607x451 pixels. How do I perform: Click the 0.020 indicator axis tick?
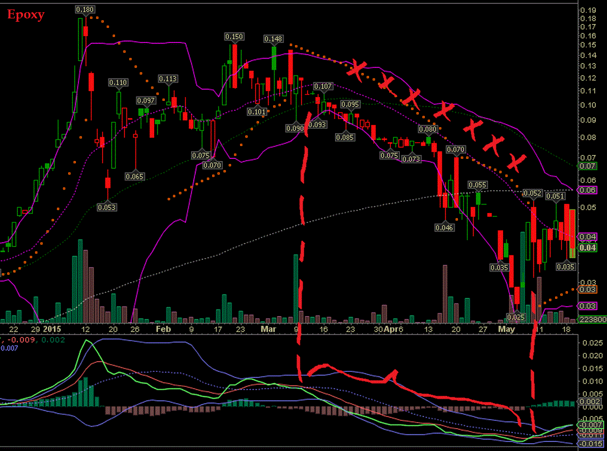592,356
